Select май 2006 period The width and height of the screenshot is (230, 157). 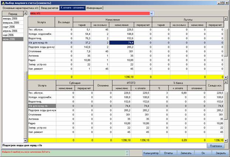(13, 35)
